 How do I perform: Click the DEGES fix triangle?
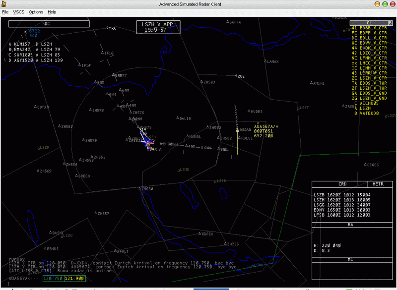click(366, 165)
